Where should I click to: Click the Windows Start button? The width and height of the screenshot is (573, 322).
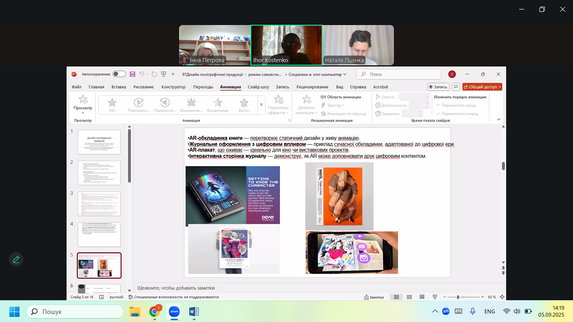tap(14, 312)
